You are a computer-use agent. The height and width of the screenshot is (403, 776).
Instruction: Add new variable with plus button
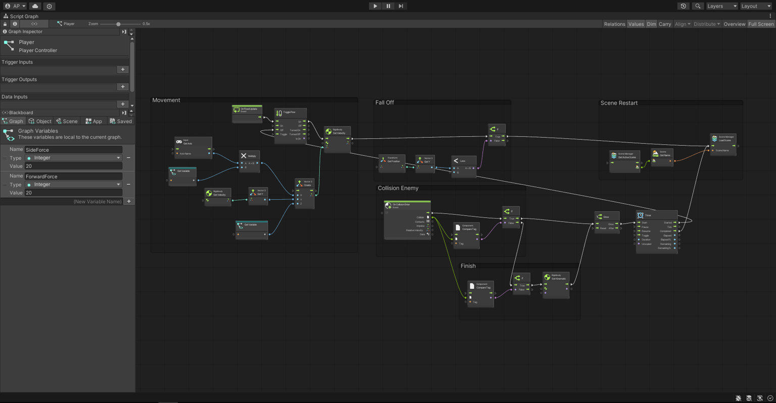(129, 201)
